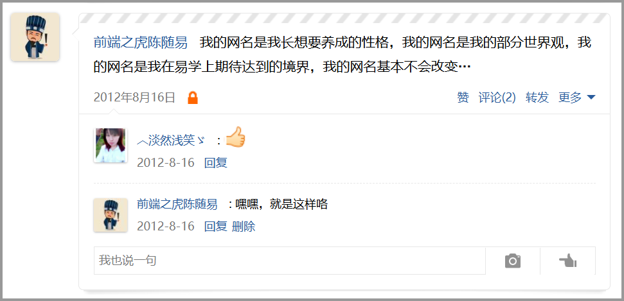Open ︿淡然浅笑ゞ username link
Screen dimensions: 624x301
[171, 141]
